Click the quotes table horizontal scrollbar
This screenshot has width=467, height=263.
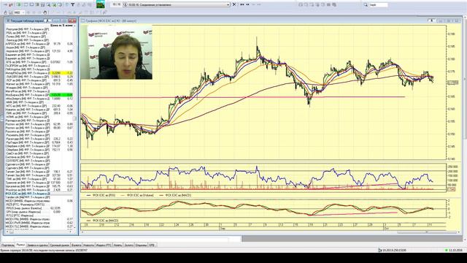click(x=38, y=232)
